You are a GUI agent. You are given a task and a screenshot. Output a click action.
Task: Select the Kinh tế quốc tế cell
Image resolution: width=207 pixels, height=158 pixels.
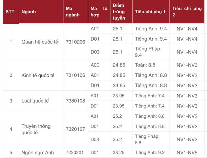coord(38,75)
